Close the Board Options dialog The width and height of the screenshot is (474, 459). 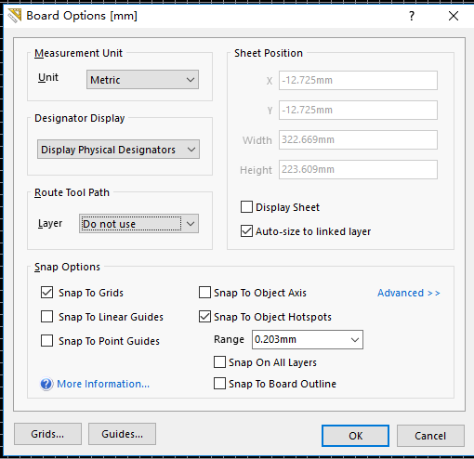pyautogui.click(x=454, y=16)
